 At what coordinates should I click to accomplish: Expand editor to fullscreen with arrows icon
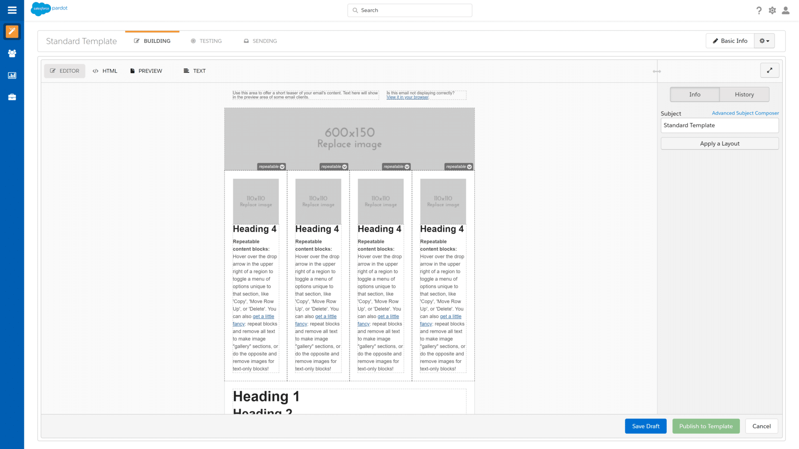pos(770,71)
